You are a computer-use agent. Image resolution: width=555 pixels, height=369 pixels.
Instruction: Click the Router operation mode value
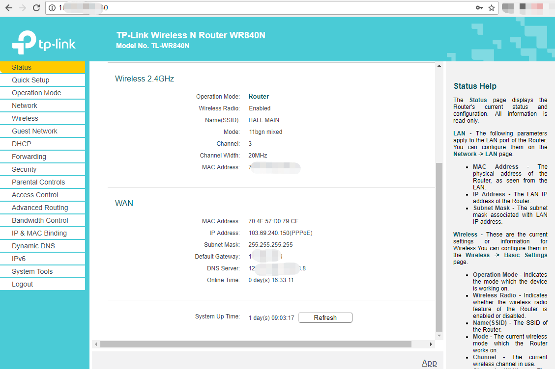coord(259,97)
